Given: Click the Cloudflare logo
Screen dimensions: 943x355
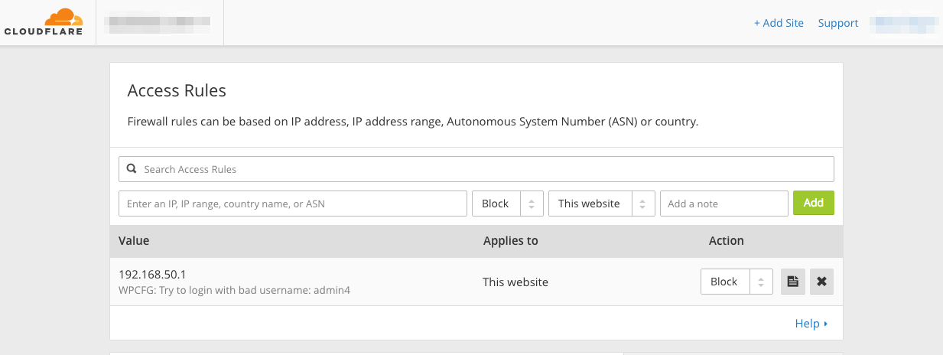Looking at the screenshot, I should coord(43,22).
